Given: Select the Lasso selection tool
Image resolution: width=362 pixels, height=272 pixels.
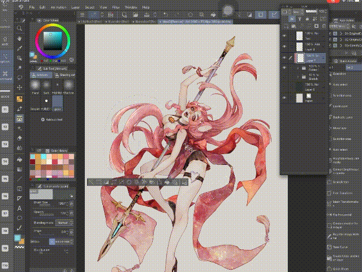Looking at the screenshot, I should point(19,78).
